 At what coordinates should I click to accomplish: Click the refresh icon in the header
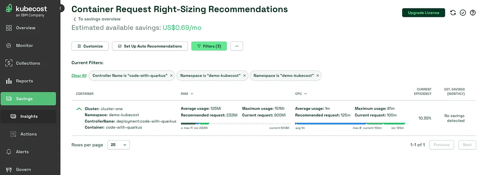click(453, 13)
